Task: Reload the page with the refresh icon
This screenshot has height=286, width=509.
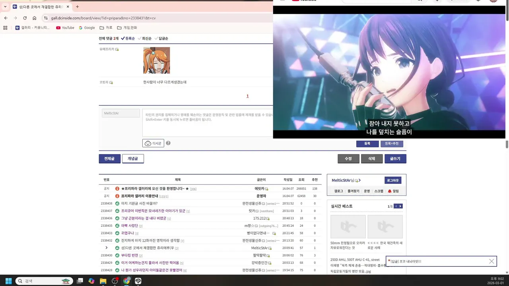Action: click(25, 18)
